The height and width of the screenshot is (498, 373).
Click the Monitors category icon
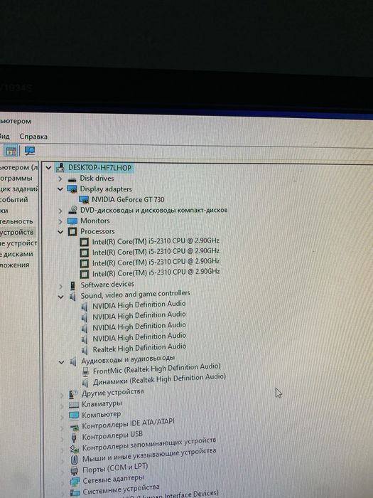tap(72, 221)
